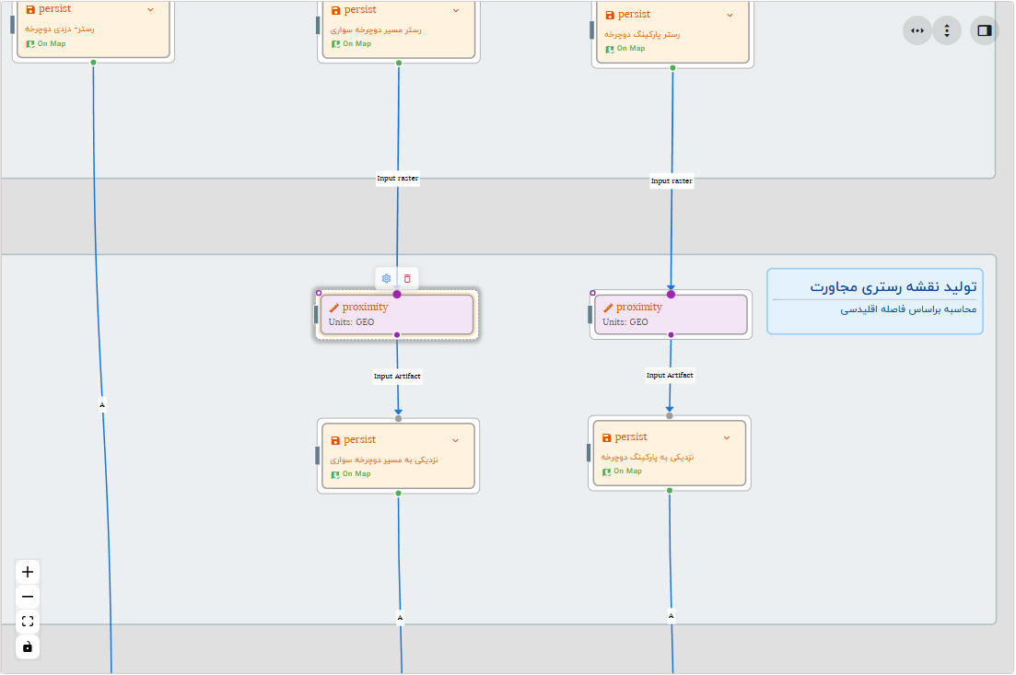Expand chevron on نزدیکی به پارکینگ دوچرخه persist node
1016x675 pixels.
click(x=726, y=436)
